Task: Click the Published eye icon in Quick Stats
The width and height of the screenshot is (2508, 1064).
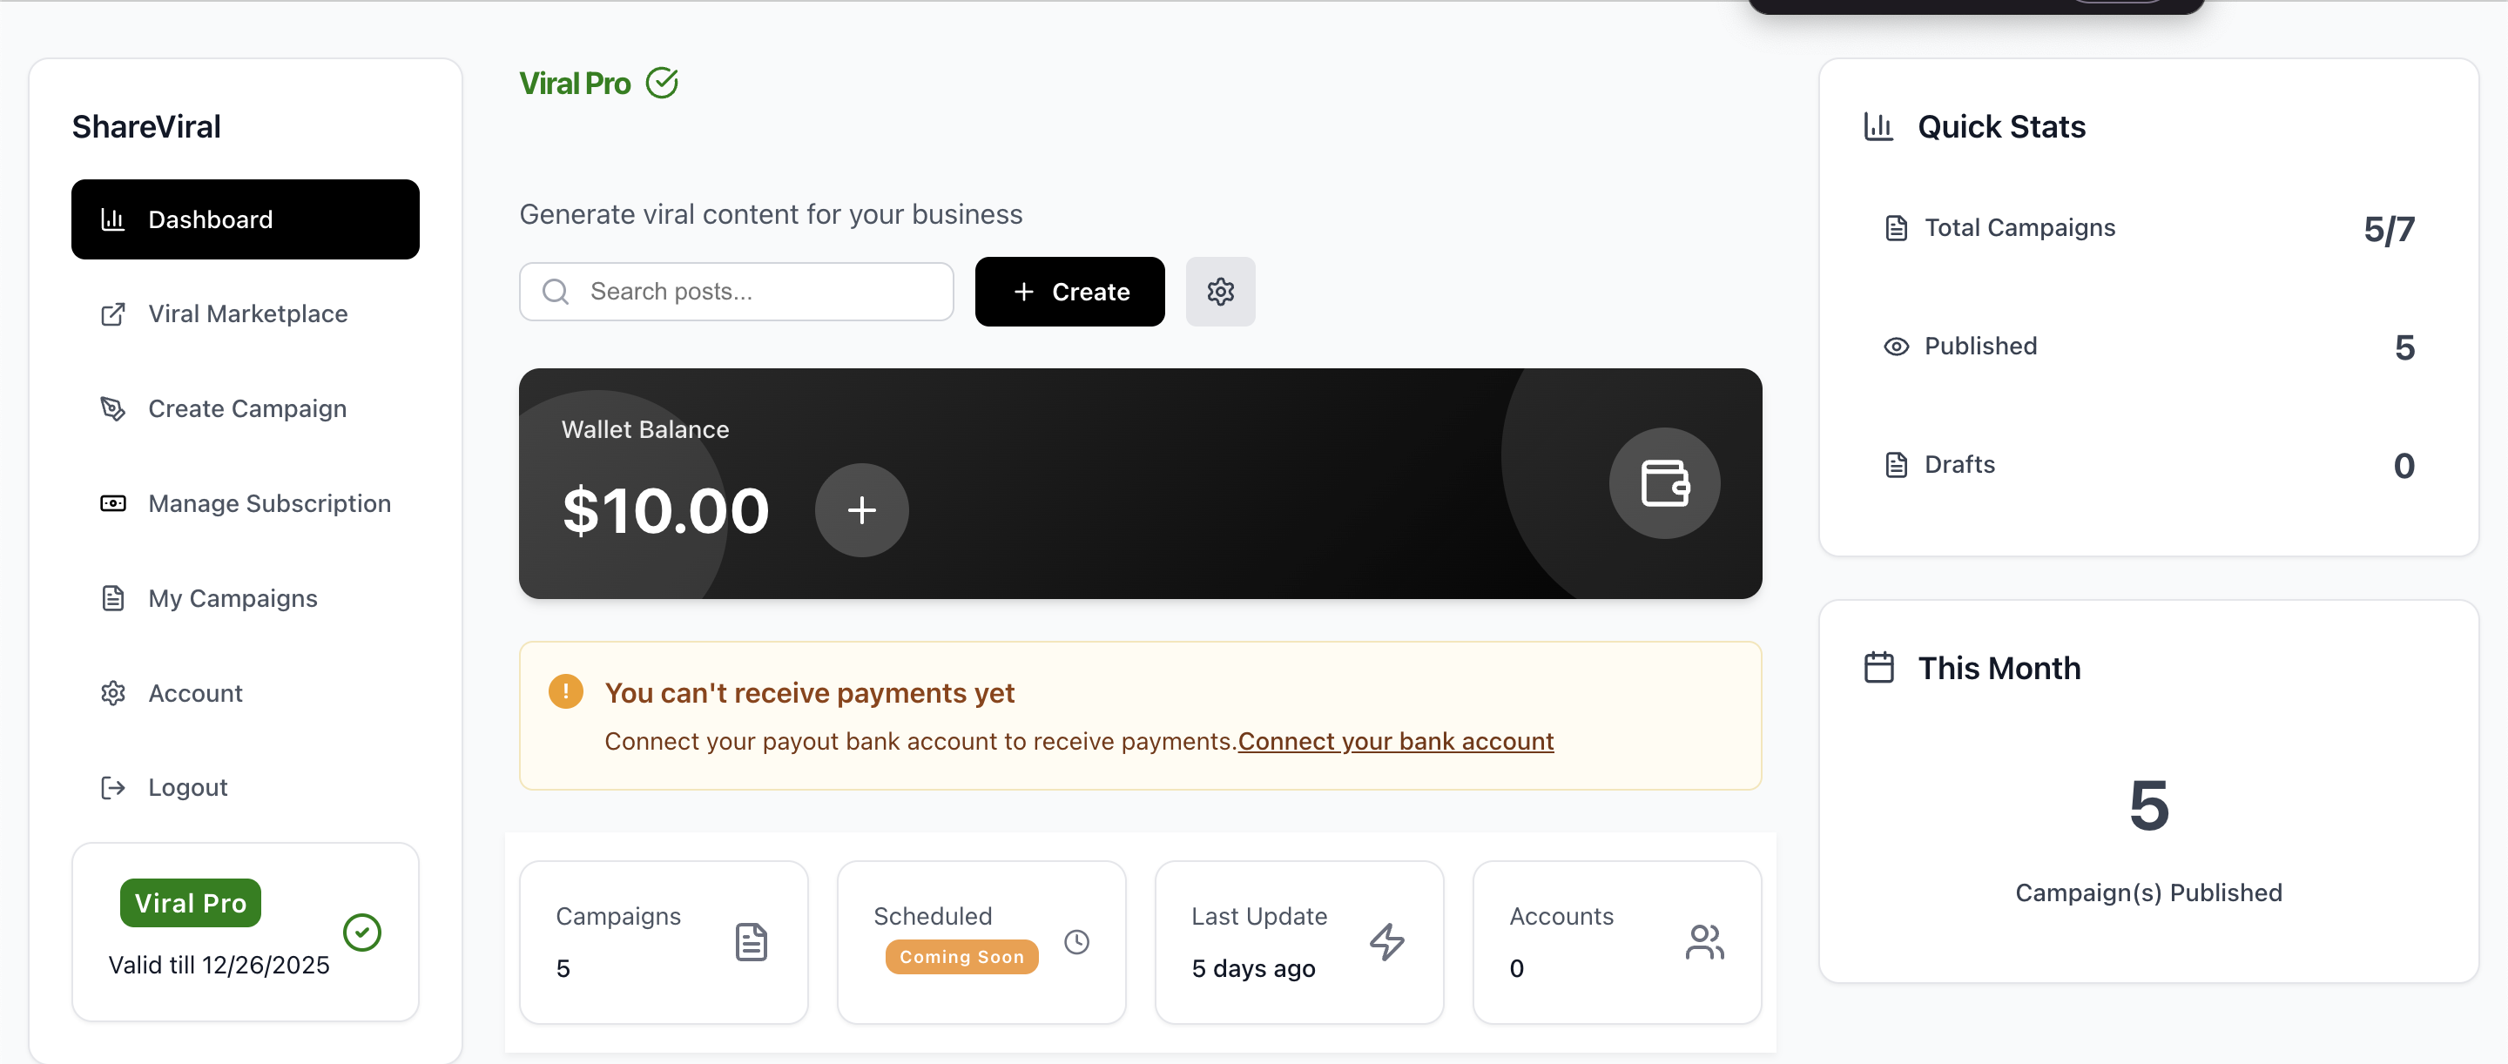Action: [1896, 347]
